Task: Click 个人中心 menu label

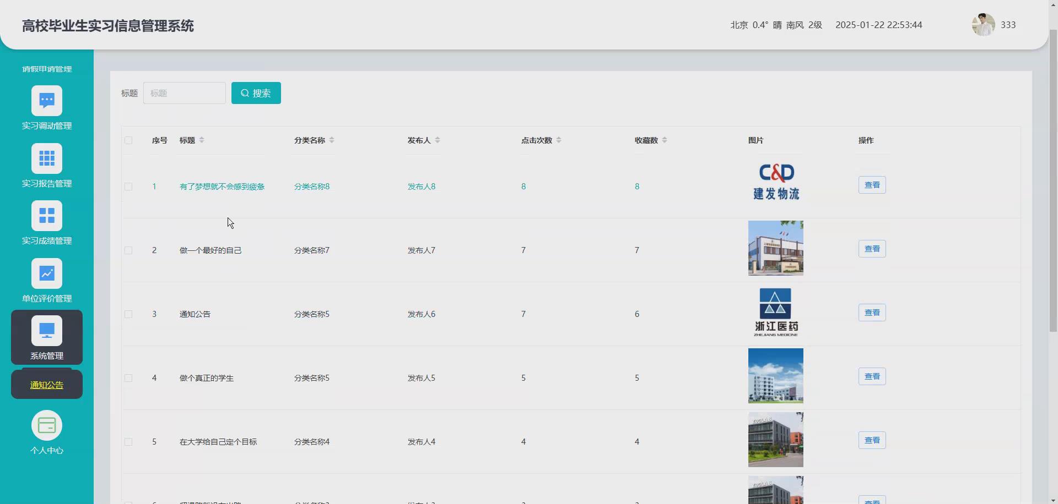Action: pyautogui.click(x=47, y=450)
